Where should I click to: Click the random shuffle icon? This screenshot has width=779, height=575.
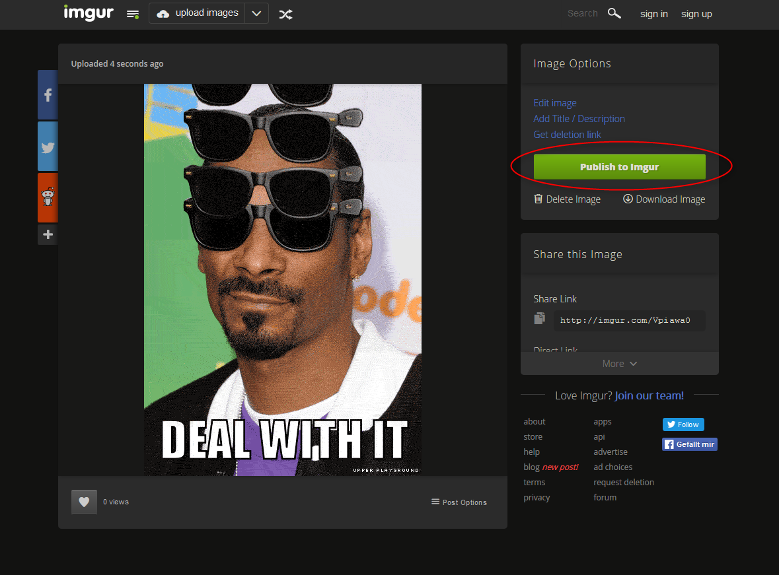pyautogui.click(x=285, y=15)
